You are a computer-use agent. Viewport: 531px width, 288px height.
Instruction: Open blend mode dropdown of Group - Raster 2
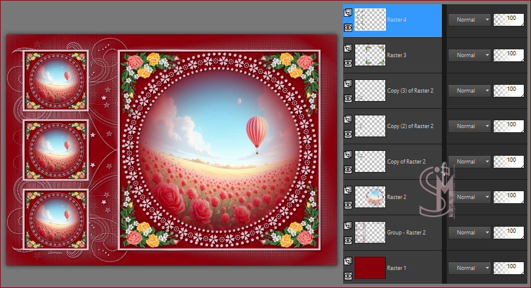[x=469, y=233]
